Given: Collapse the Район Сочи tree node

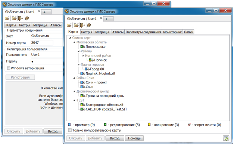Looking at the screenshot, I should coord(74,78).
